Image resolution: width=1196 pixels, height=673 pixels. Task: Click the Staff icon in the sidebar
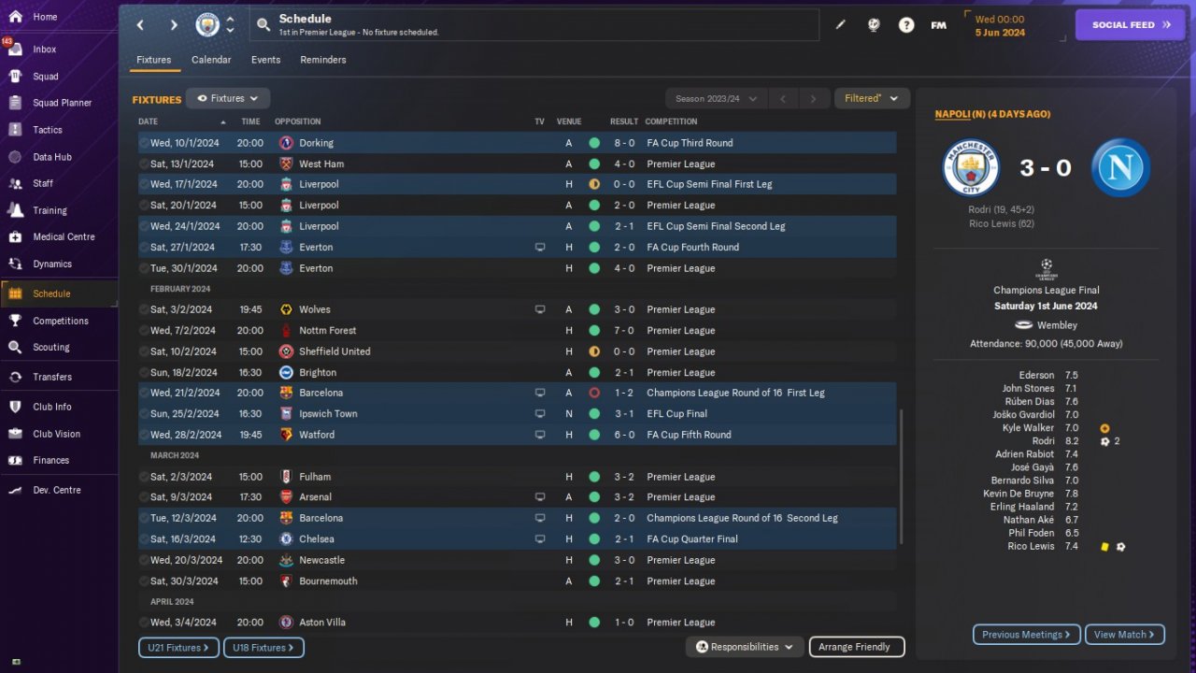[15, 183]
